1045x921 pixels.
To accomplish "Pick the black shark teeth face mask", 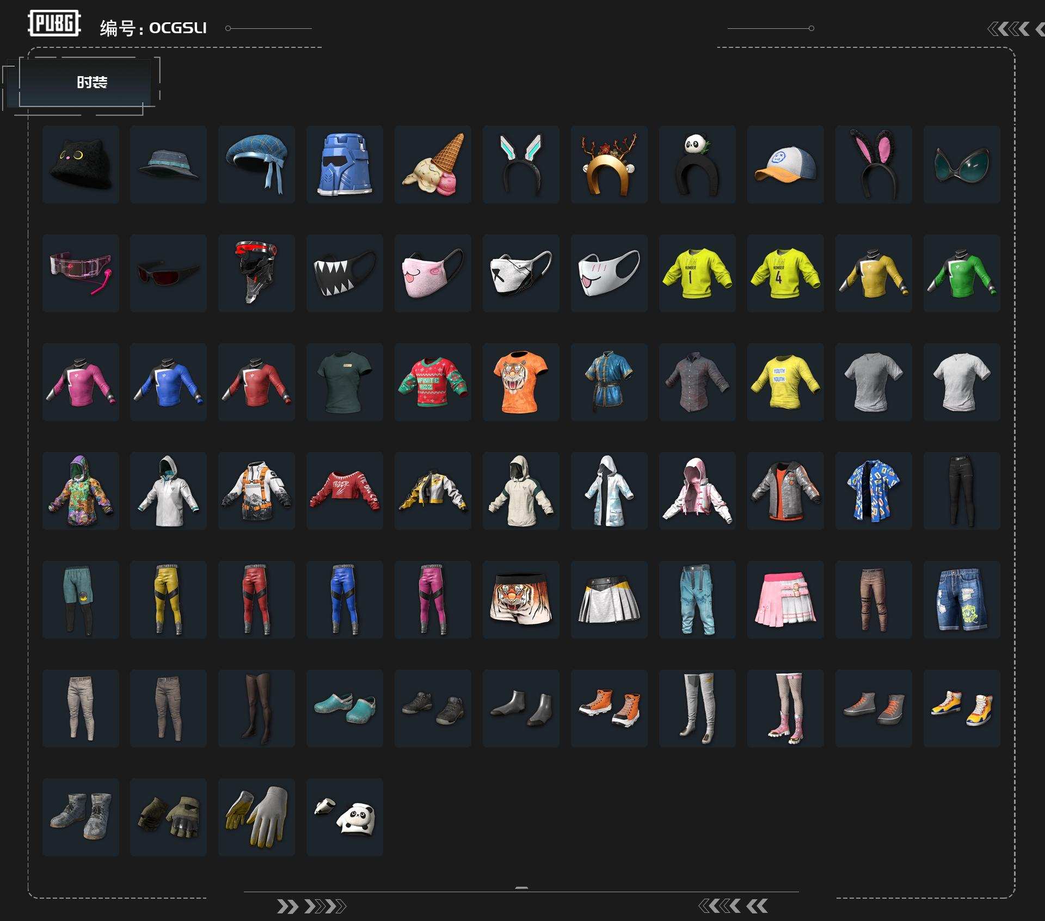I will 345,273.
